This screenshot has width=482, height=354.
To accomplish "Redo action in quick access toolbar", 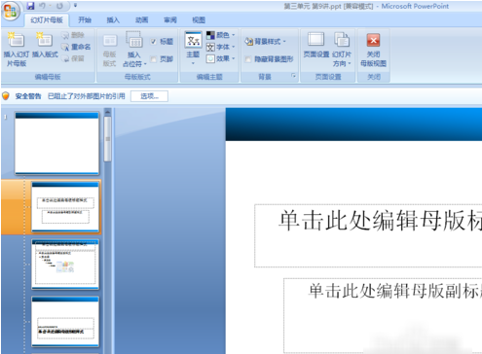I will pos(59,6).
